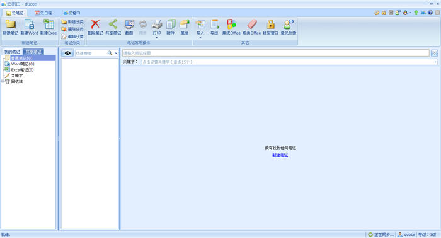Click the 新建Word document icon
The width and height of the screenshot is (441, 238).
[x=29, y=27]
